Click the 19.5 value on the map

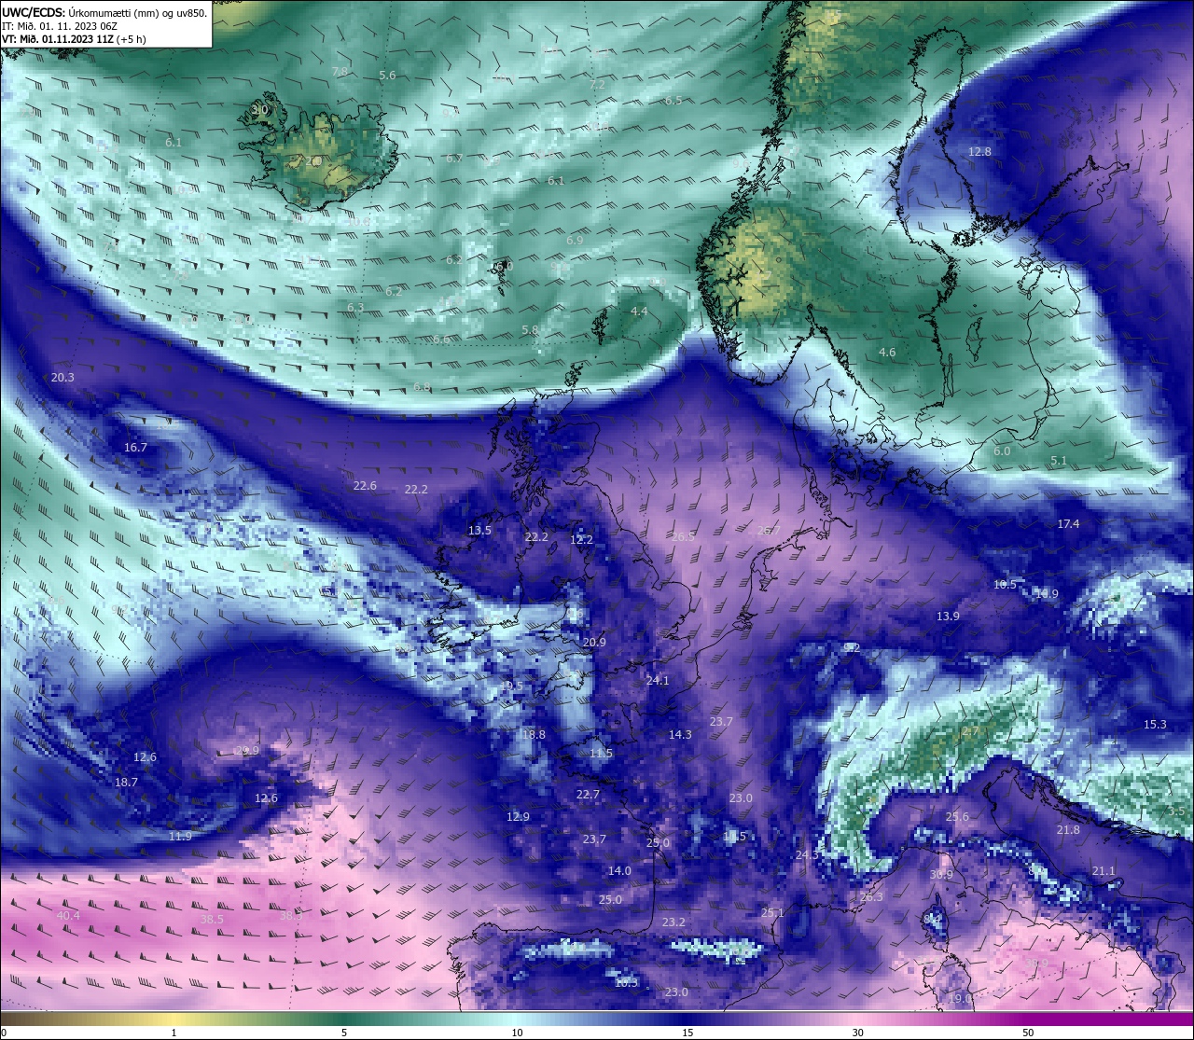tap(511, 686)
